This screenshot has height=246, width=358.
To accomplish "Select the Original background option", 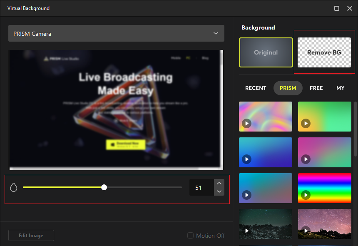I will coord(266,52).
